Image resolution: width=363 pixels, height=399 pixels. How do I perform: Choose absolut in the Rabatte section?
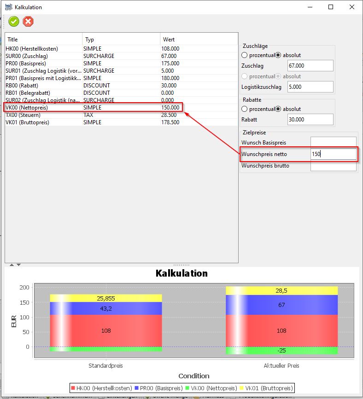click(278, 109)
